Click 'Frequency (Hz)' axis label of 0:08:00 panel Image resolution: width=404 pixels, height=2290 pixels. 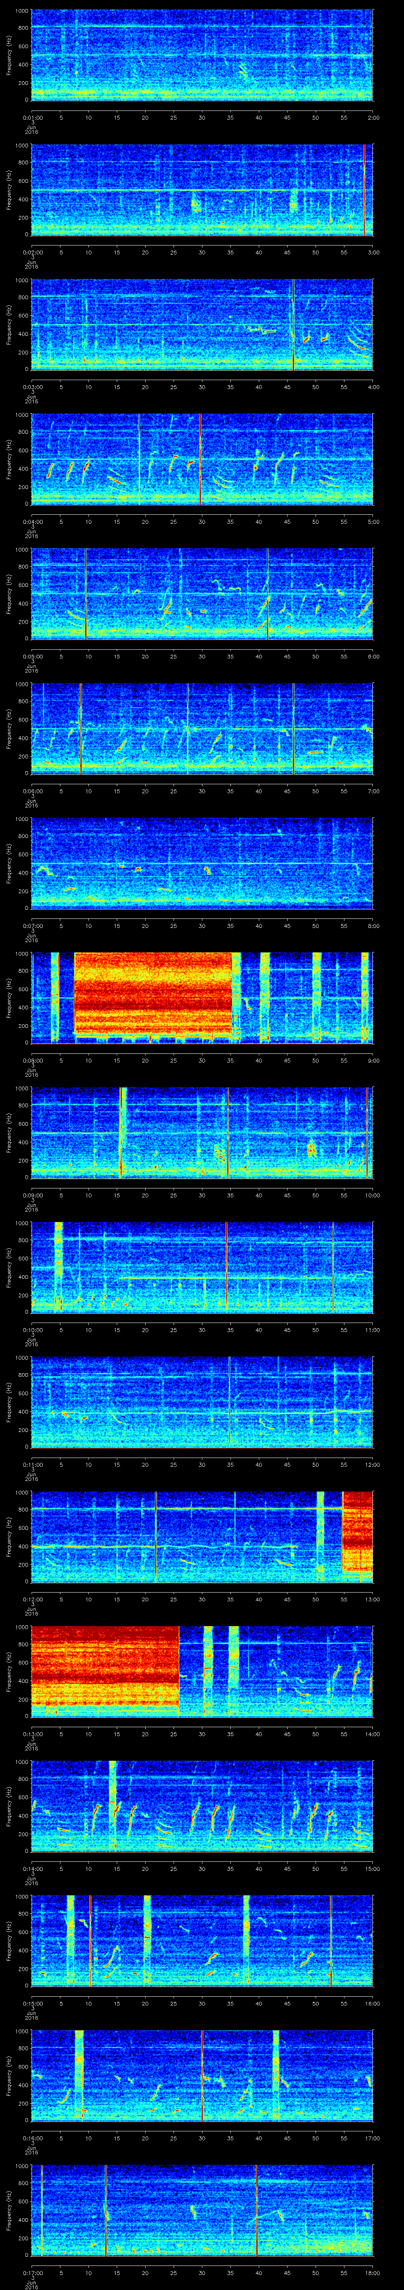[9, 998]
